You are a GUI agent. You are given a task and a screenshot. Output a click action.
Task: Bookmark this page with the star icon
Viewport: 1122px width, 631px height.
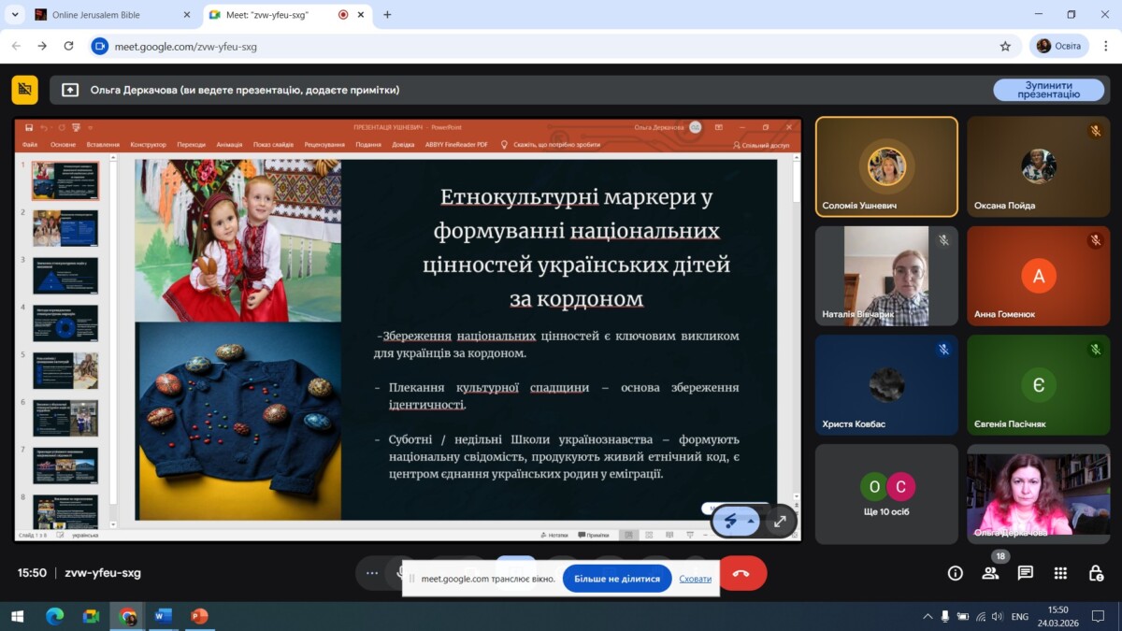click(1005, 46)
